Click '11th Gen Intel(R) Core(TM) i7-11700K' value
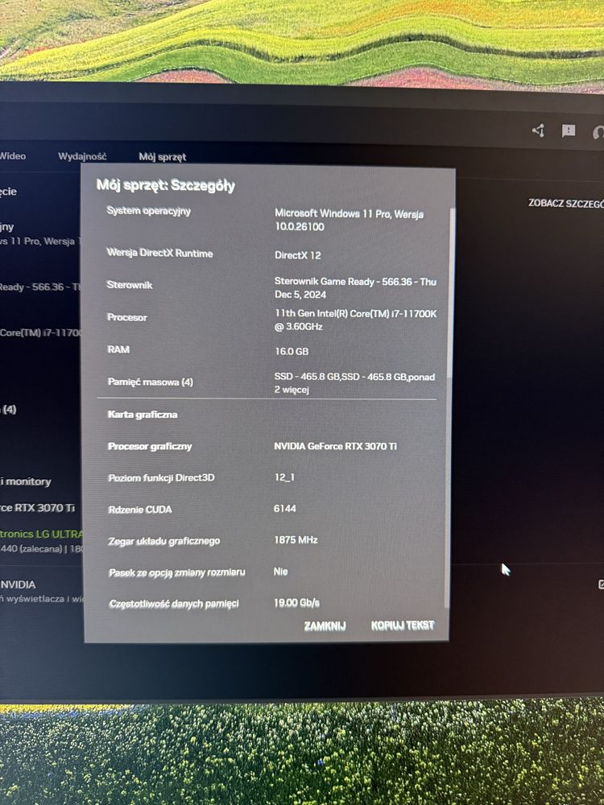The image size is (604, 805). pos(355,313)
